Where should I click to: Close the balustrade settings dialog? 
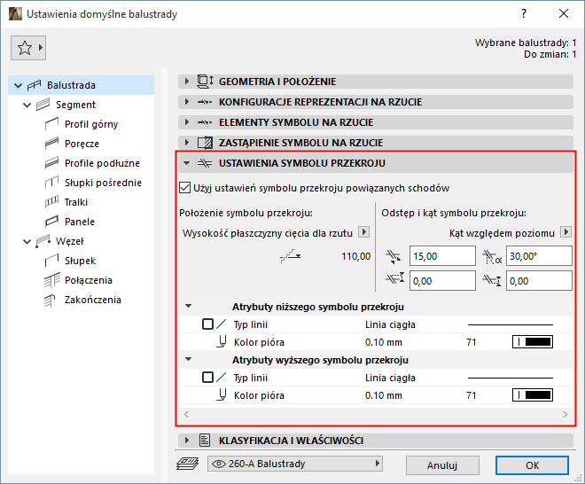click(x=564, y=14)
